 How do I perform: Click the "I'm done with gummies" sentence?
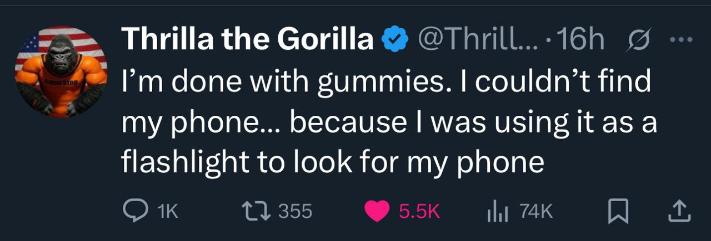288,82
